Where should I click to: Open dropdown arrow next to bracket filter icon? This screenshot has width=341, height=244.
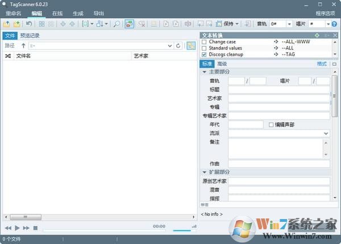click(92, 24)
